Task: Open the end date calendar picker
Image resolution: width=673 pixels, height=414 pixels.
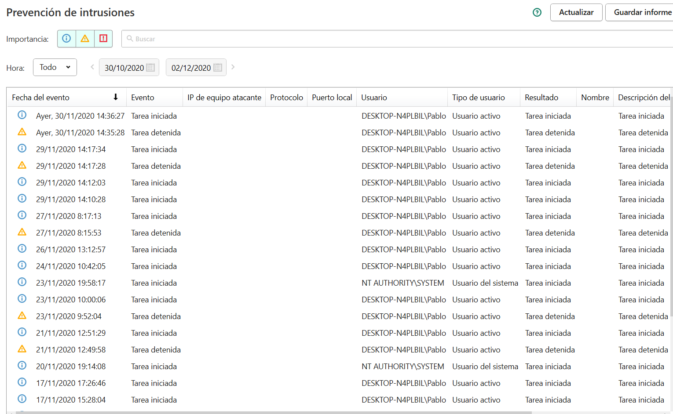Action: pos(218,68)
